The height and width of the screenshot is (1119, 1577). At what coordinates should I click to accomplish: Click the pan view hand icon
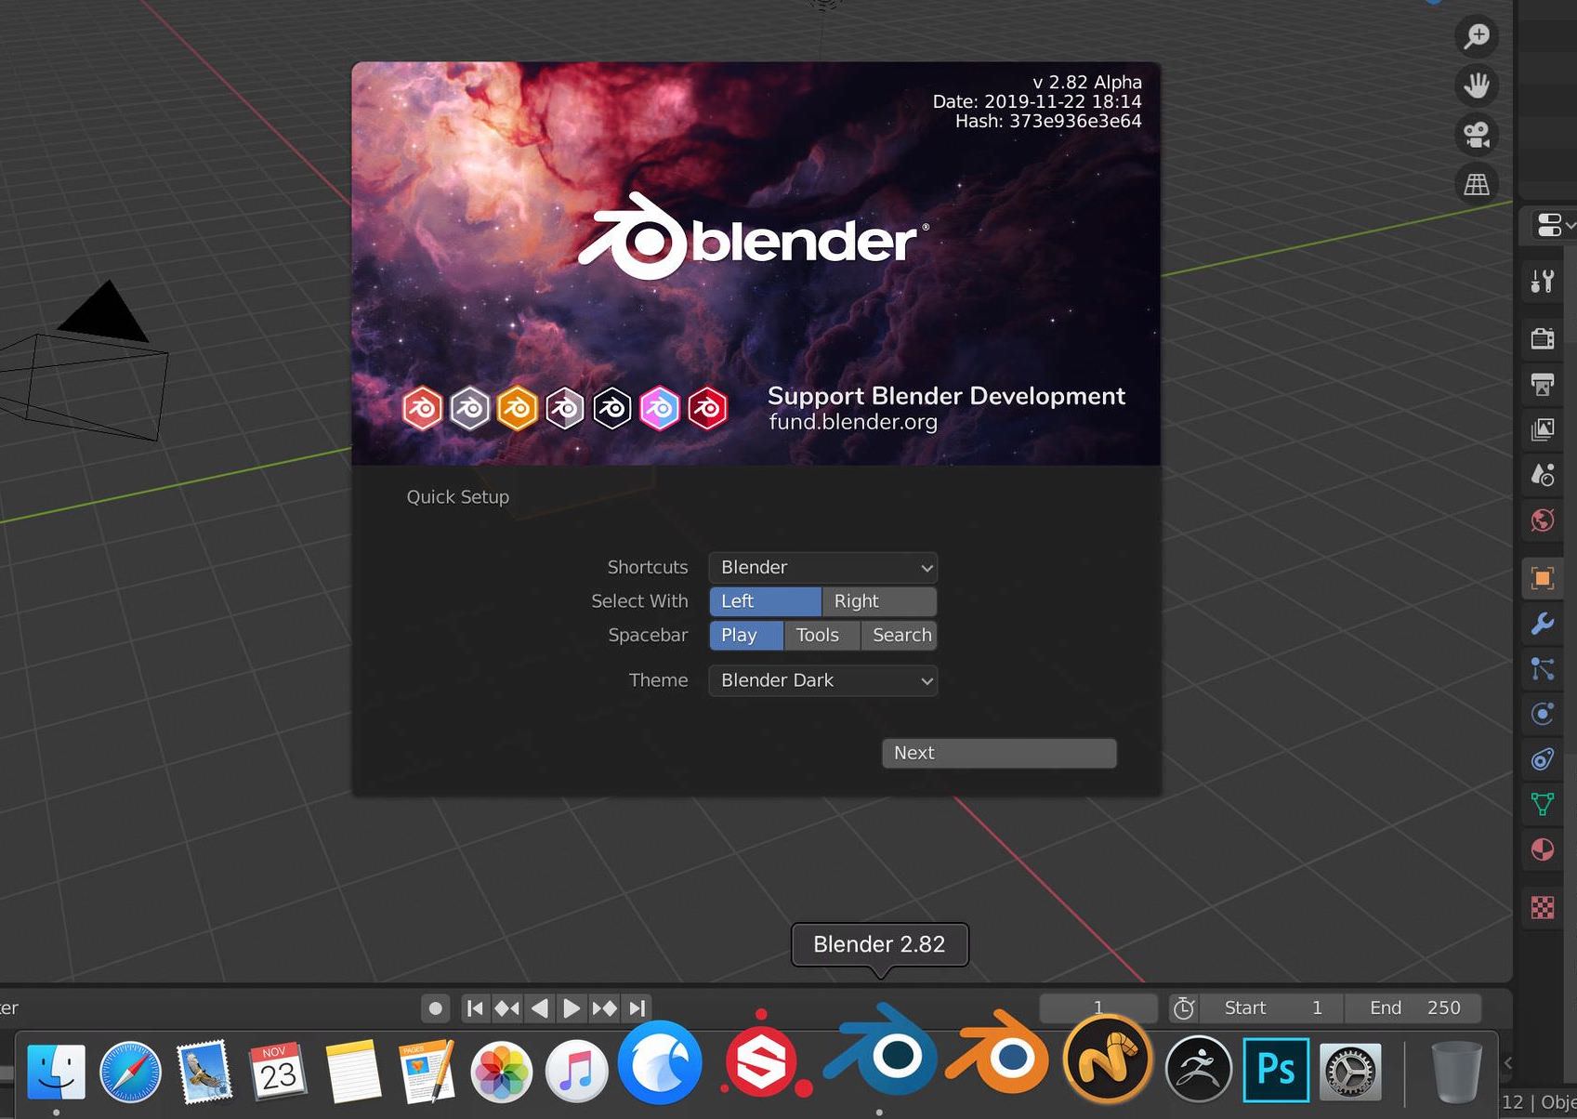coord(1477,86)
